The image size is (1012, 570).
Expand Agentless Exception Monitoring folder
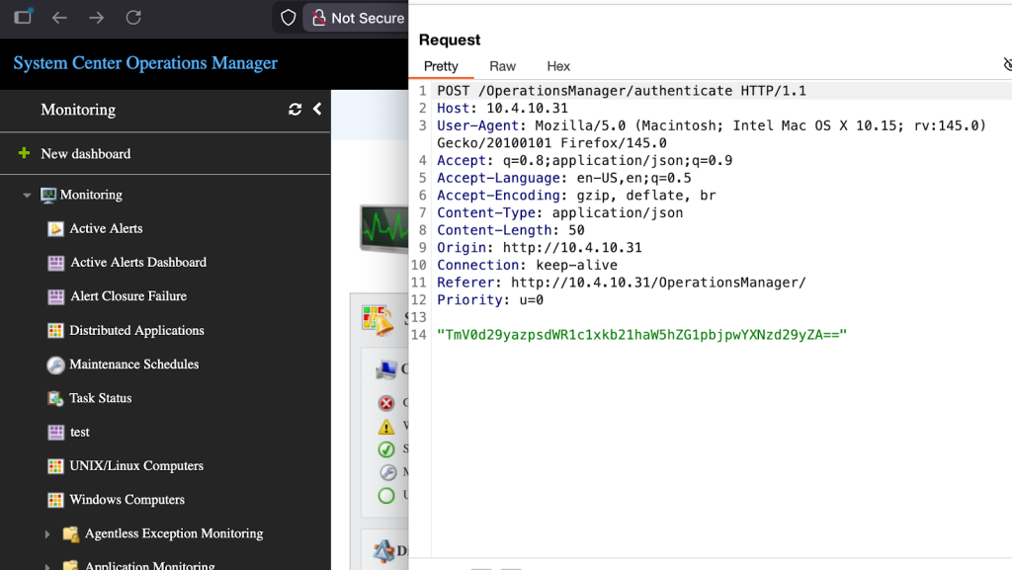[x=47, y=534]
